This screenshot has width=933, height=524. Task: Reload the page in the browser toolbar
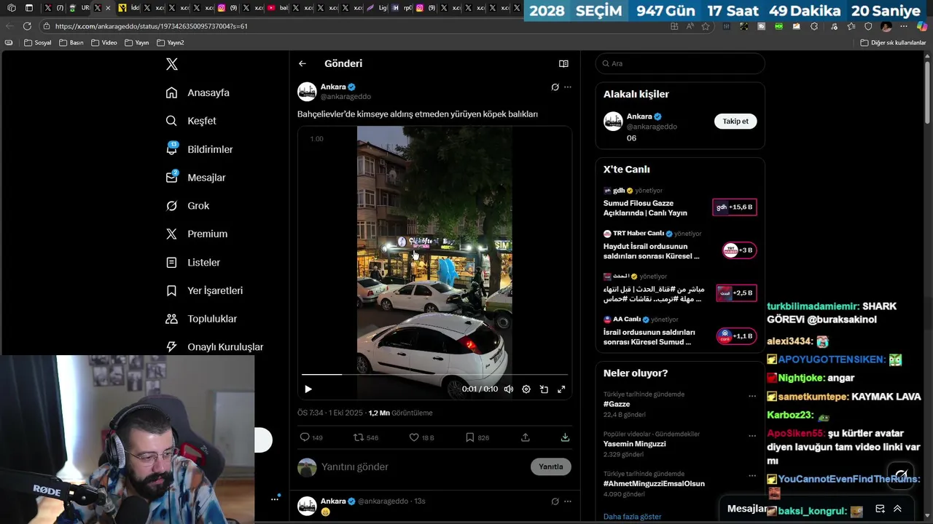click(26, 26)
